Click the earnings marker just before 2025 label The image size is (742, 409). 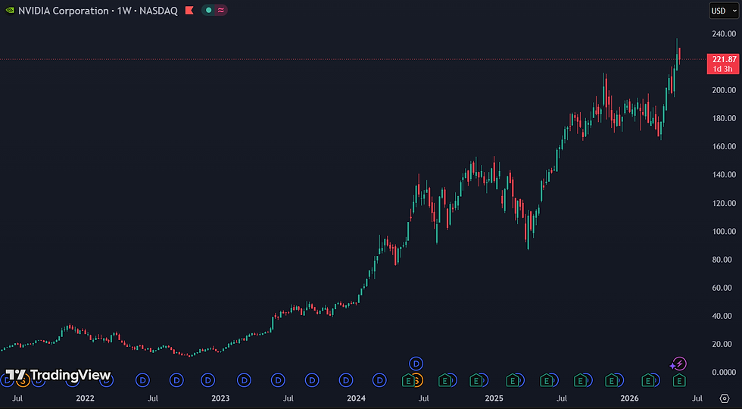476,379
